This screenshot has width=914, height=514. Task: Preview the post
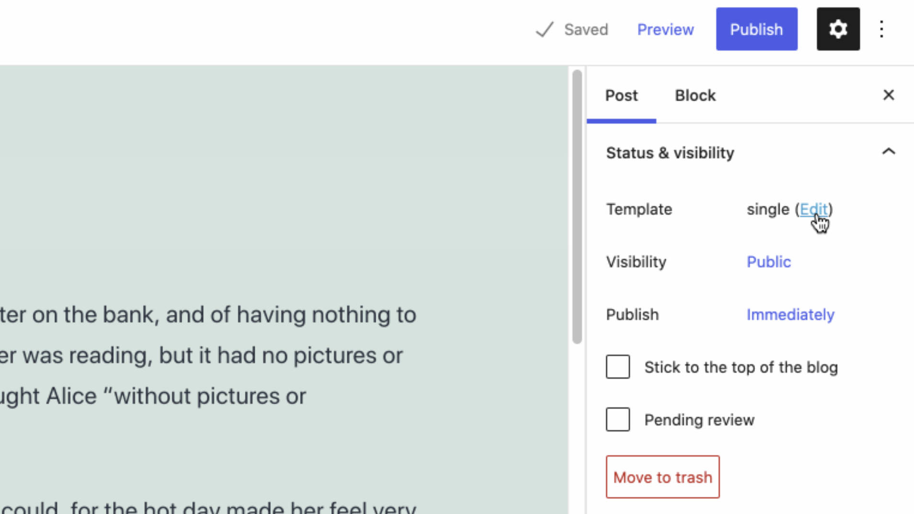pos(665,29)
